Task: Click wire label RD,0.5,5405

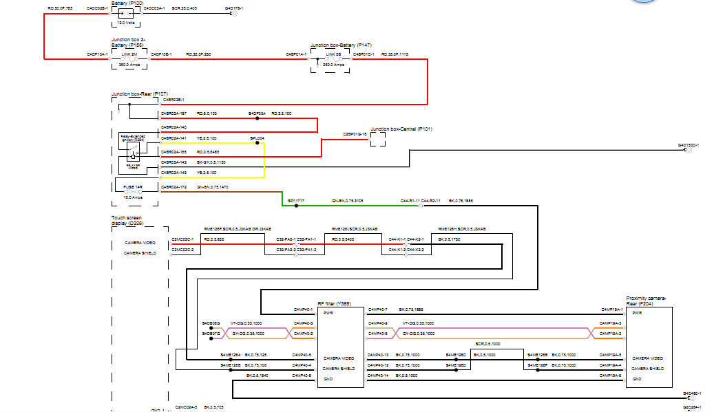Action: pos(343,239)
